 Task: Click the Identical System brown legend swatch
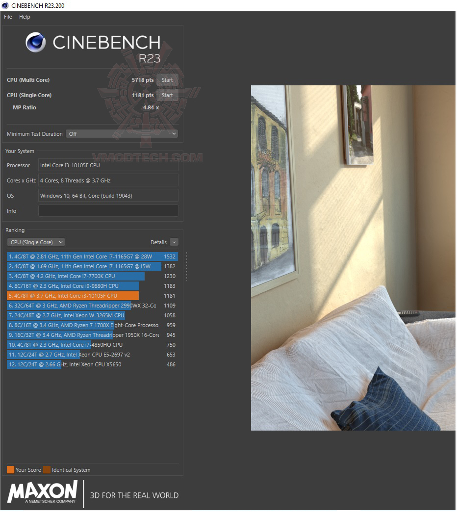pos(47,470)
